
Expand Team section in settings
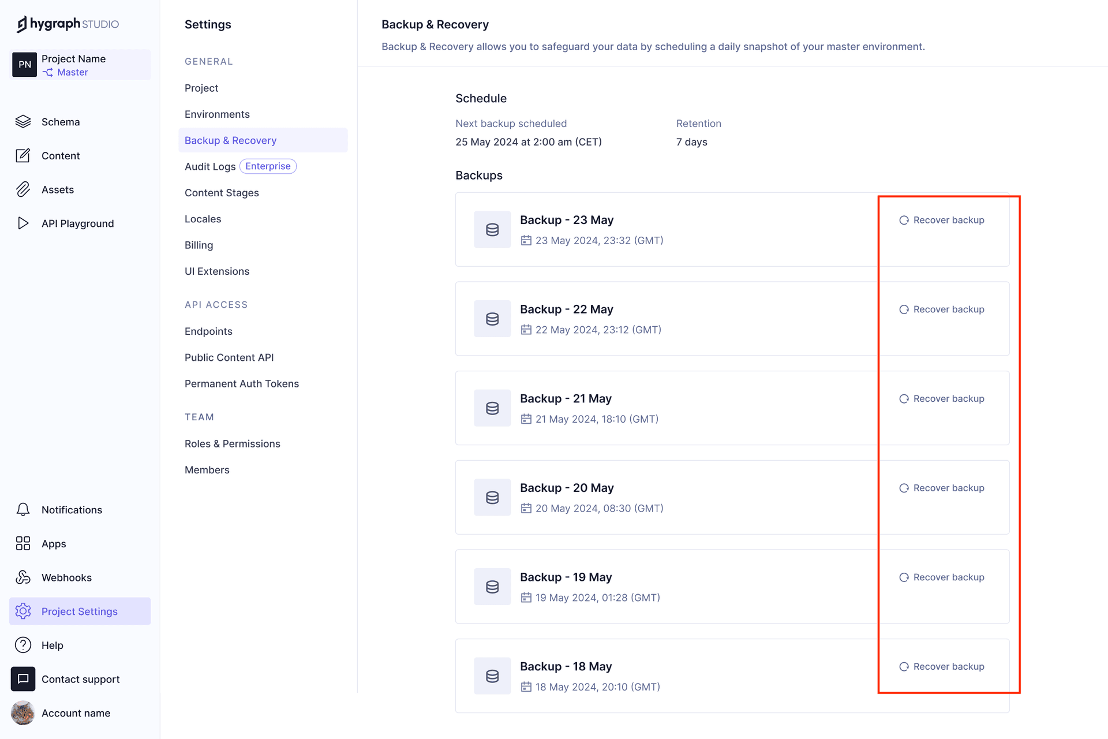coord(199,416)
